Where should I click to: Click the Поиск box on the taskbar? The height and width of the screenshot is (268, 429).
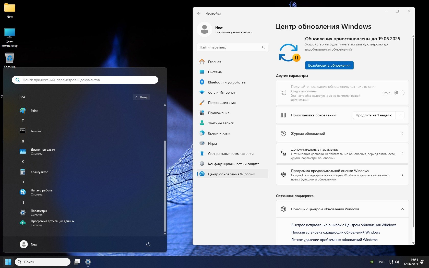click(x=42, y=262)
